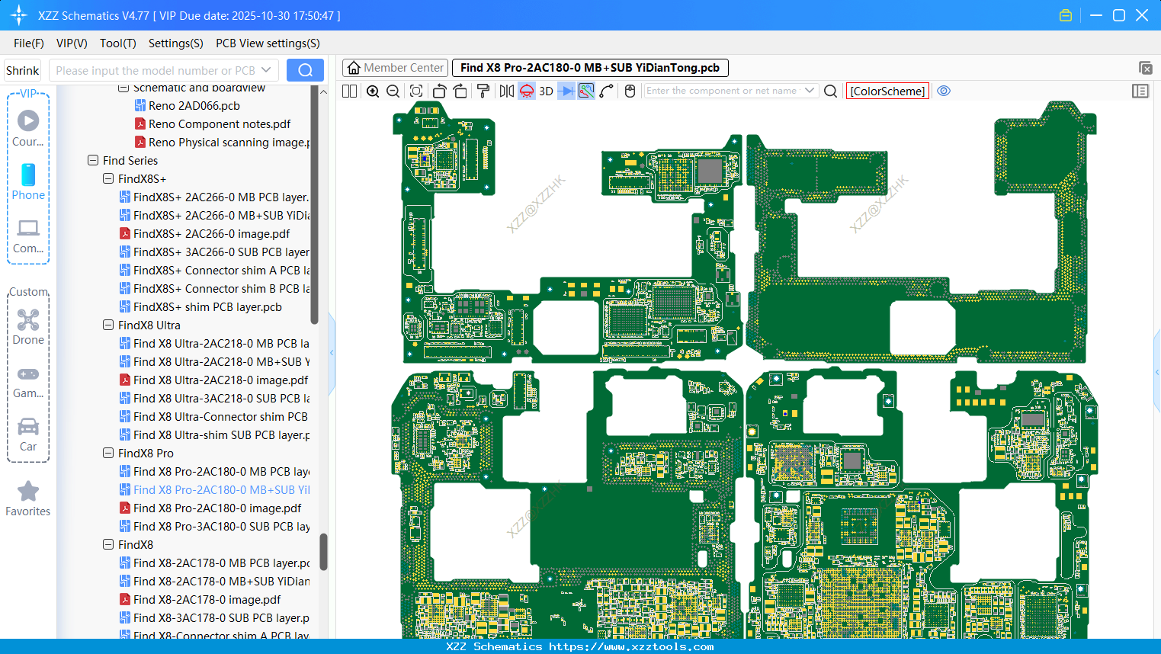Collapse the left panel splitter arrow
This screenshot has height=654, width=1161.
tap(332, 353)
